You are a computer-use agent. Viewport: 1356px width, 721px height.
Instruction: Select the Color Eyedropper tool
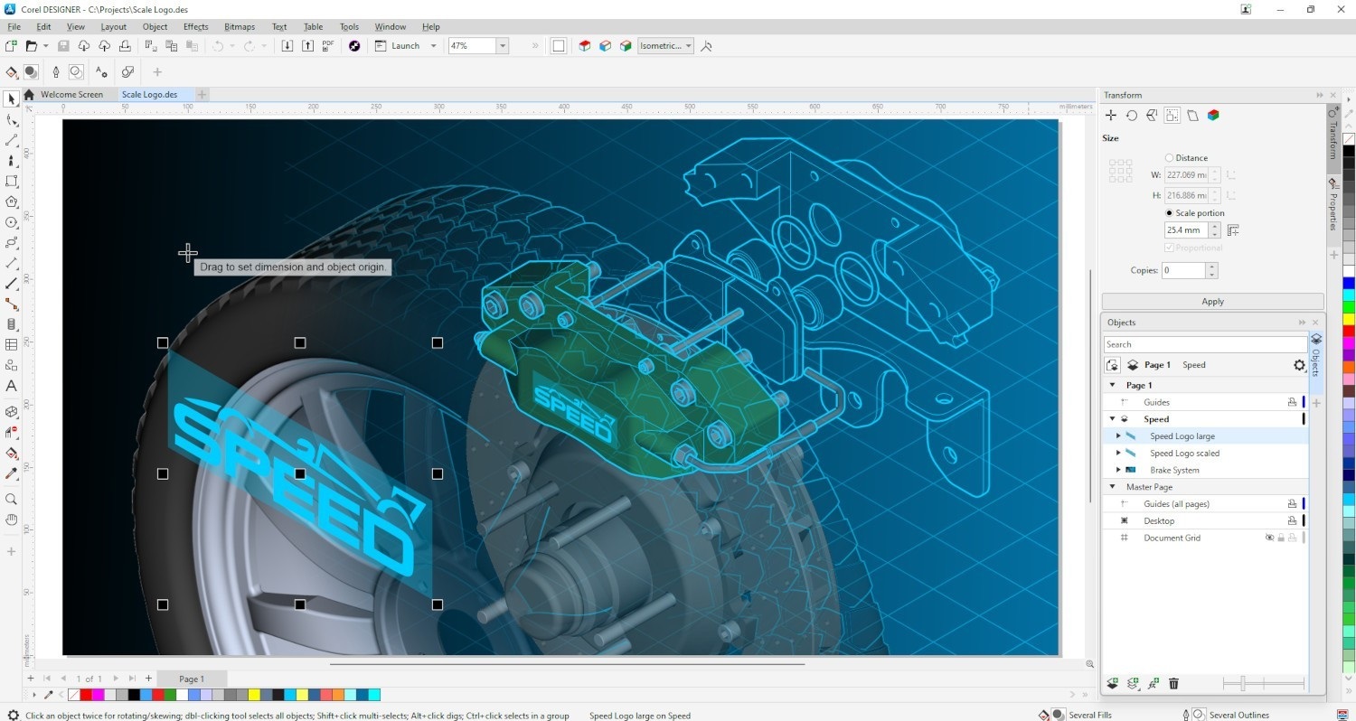(x=12, y=473)
